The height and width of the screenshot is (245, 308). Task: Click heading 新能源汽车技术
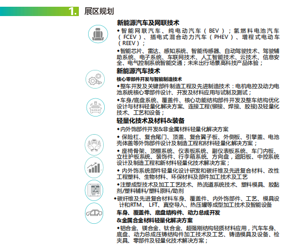tap(138, 71)
